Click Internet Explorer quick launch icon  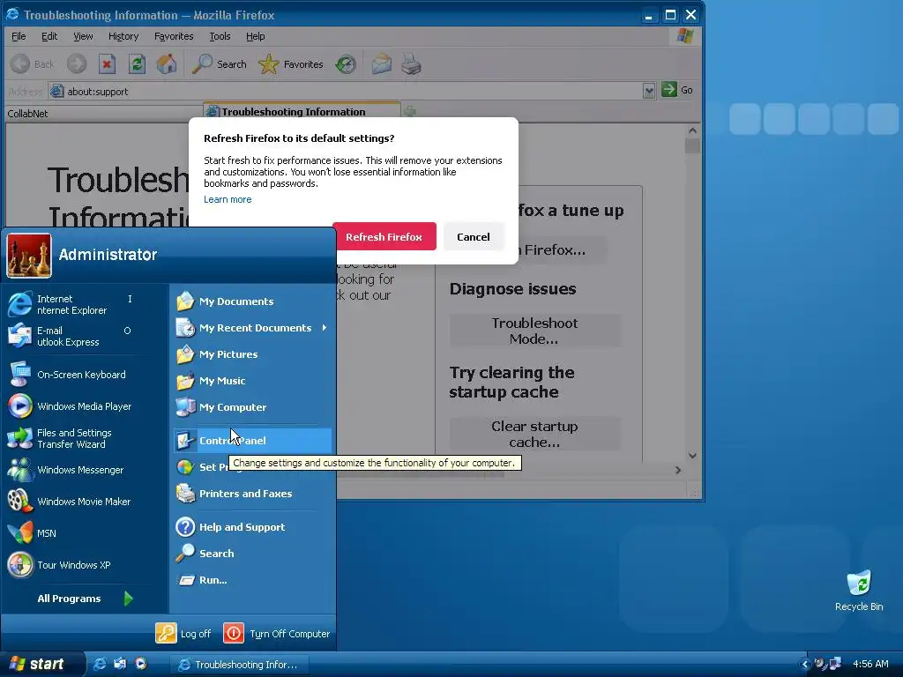coord(100,664)
